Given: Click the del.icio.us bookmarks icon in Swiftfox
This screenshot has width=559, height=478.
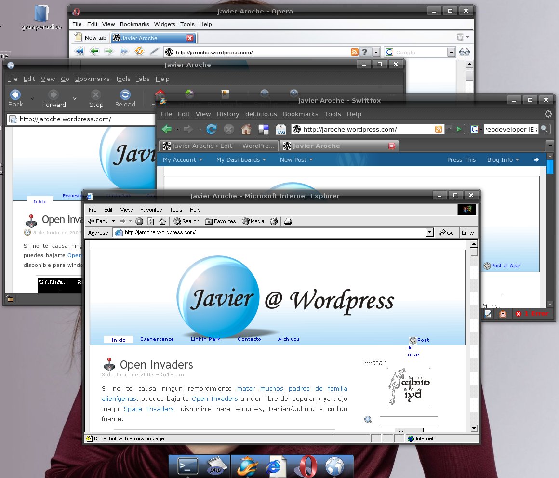Looking at the screenshot, I should coord(264,130).
